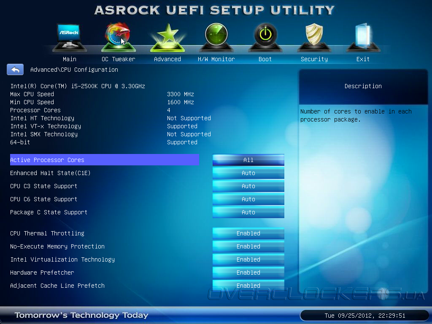Toggle Adjacent Cache Line Prefetch value
The width and height of the screenshot is (432, 324).
(x=248, y=286)
